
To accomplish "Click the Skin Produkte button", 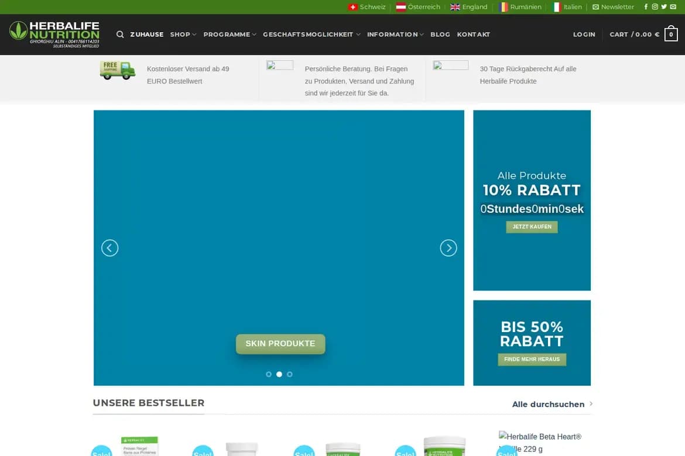I will (280, 344).
